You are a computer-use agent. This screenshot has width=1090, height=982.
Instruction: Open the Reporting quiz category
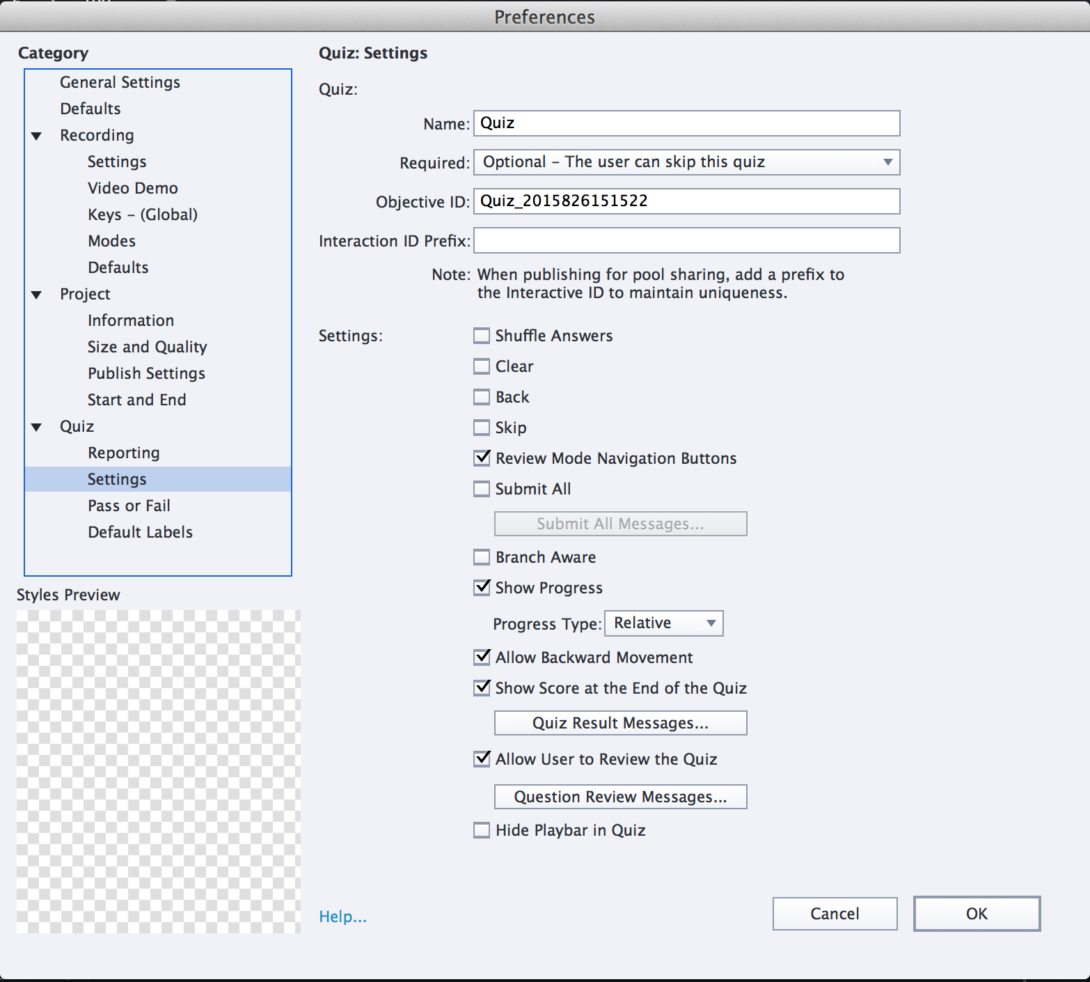(123, 453)
